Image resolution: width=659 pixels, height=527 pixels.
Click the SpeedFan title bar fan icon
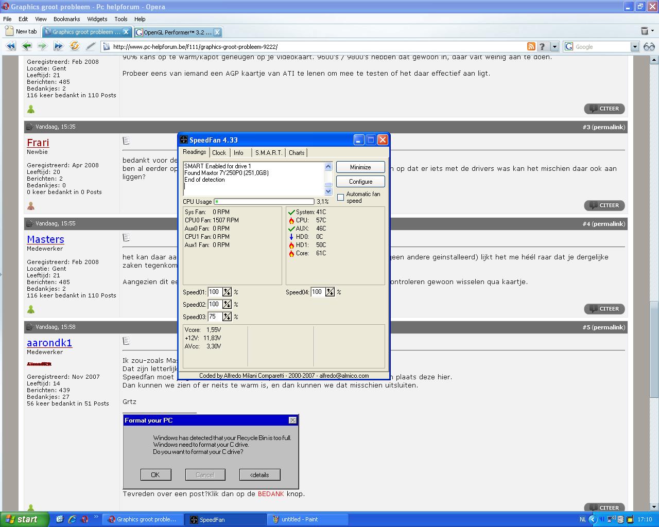(184, 140)
